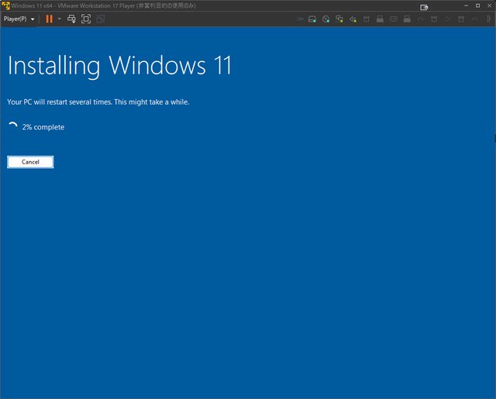Click the CD/DVD drive device icon

(x=326, y=19)
